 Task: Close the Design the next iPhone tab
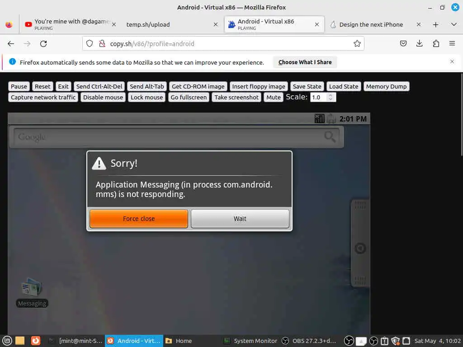(418, 24)
